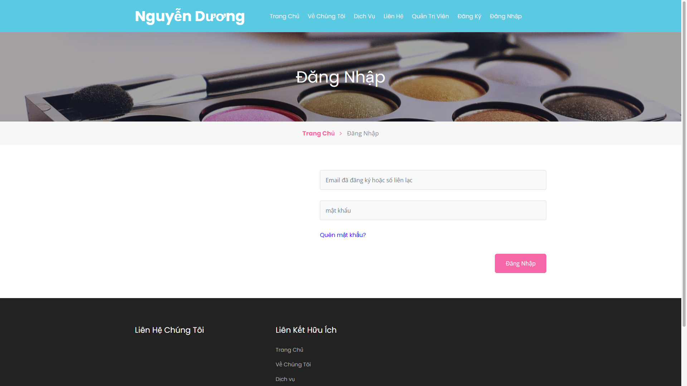
Task: Go to Đăng Ký in navbar
Action: pyautogui.click(x=469, y=16)
